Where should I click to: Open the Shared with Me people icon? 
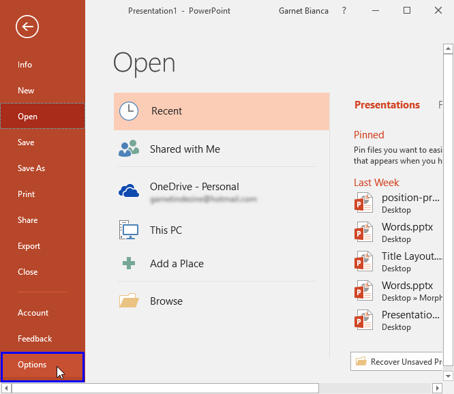(x=129, y=149)
